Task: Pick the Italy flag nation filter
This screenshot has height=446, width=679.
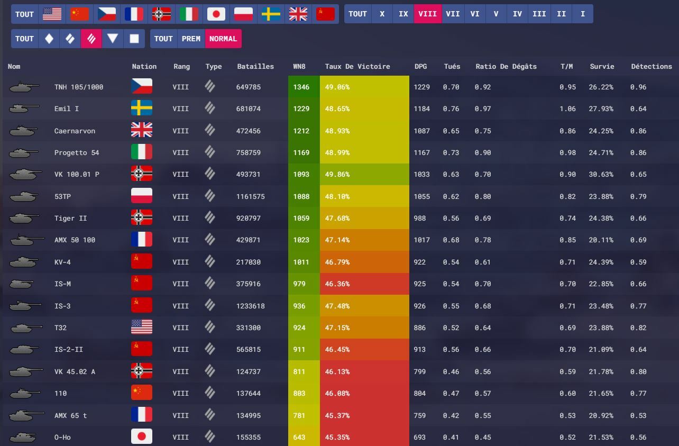Action: click(x=189, y=14)
